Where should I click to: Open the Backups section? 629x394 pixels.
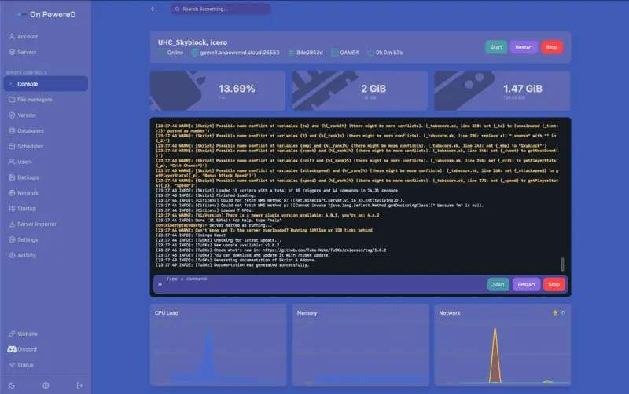pyautogui.click(x=28, y=177)
